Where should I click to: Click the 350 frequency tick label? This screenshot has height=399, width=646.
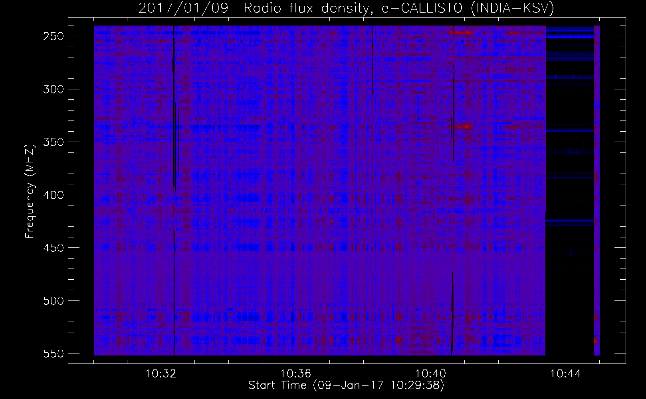point(54,142)
